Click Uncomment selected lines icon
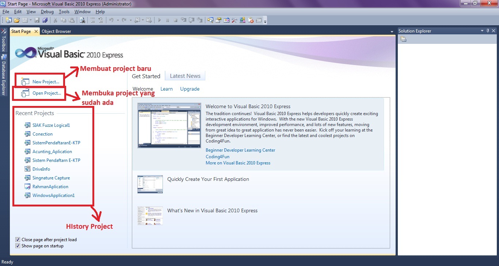Viewport: 499px width, 266px height. pos(101,20)
